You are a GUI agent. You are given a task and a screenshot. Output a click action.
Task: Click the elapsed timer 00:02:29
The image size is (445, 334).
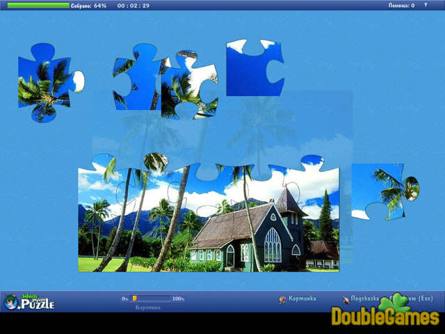133,6
